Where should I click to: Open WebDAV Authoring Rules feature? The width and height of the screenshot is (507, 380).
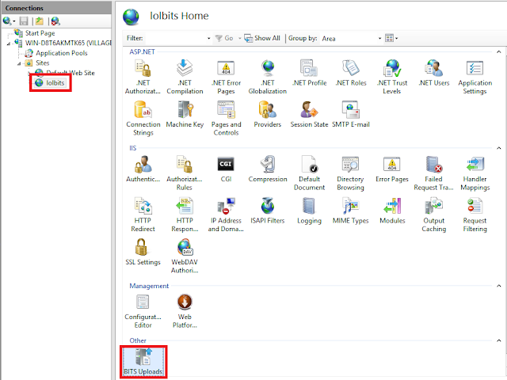(185, 256)
